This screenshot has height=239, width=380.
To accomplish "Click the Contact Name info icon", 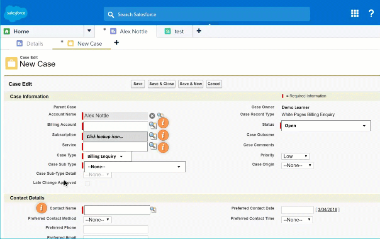I will pyautogui.click(x=41, y=208).
